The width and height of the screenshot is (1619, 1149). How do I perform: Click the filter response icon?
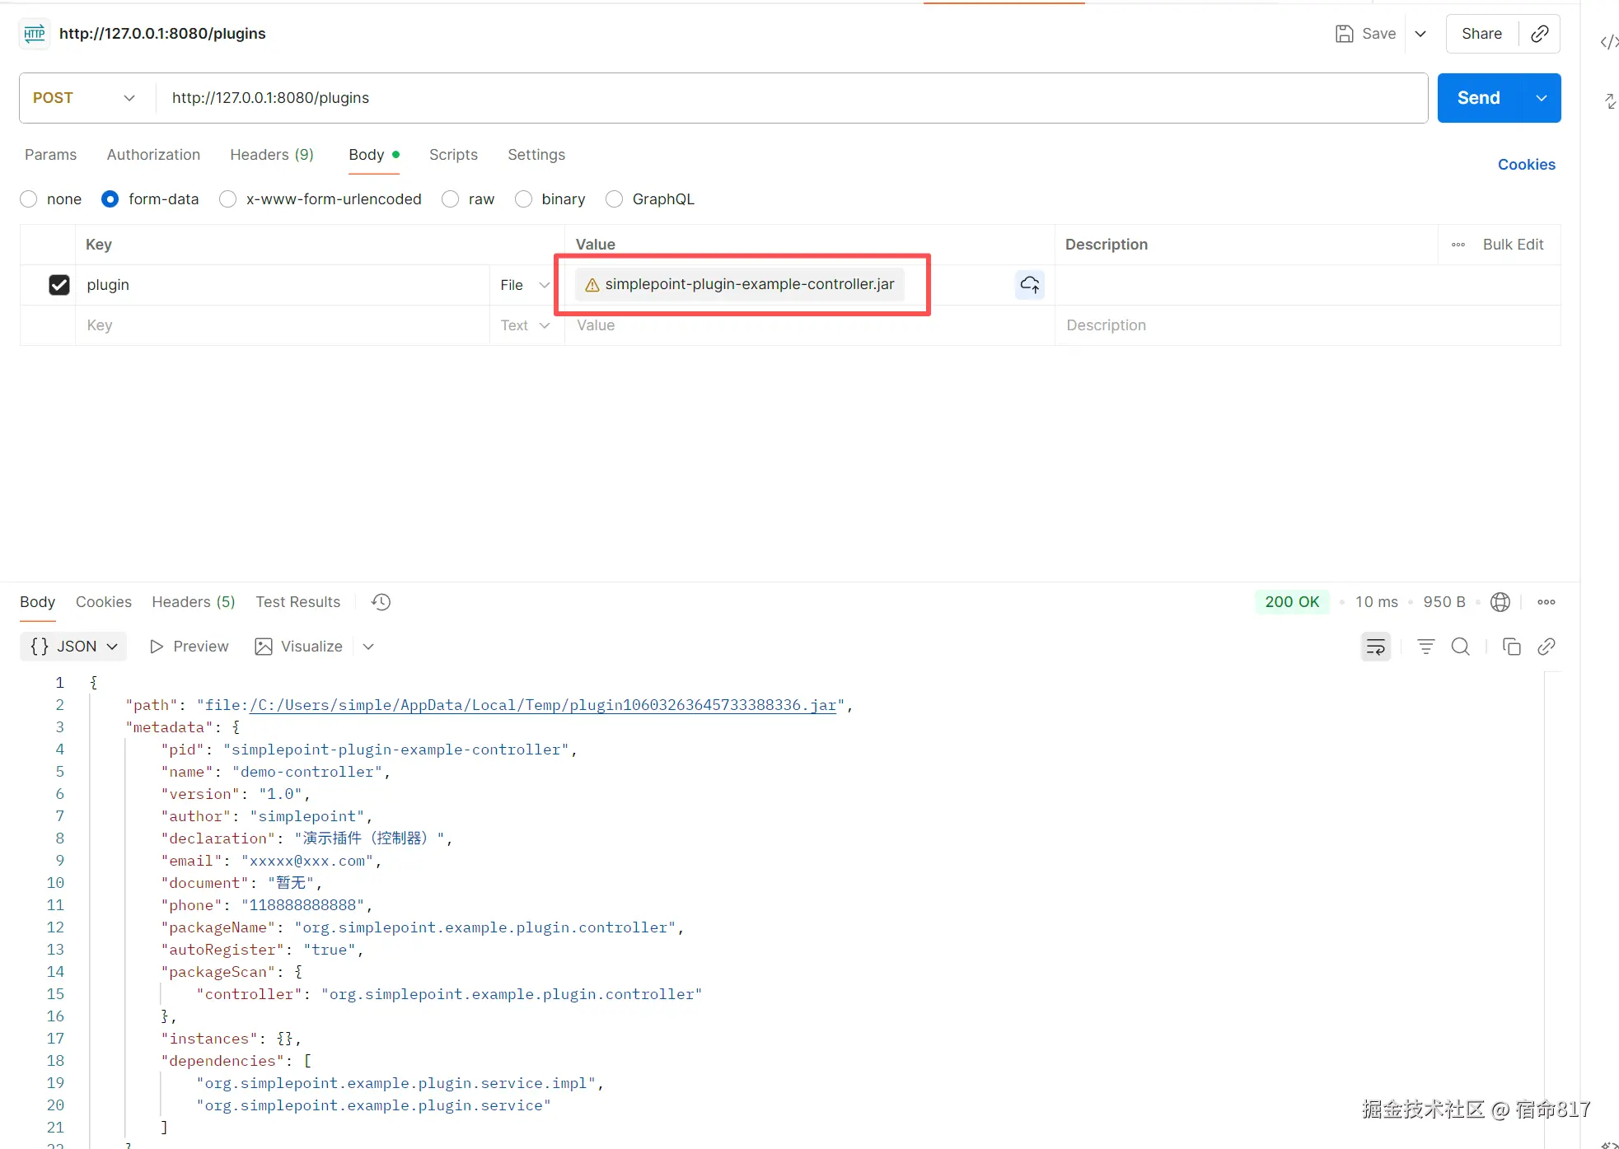click(x=1425, y=647)
